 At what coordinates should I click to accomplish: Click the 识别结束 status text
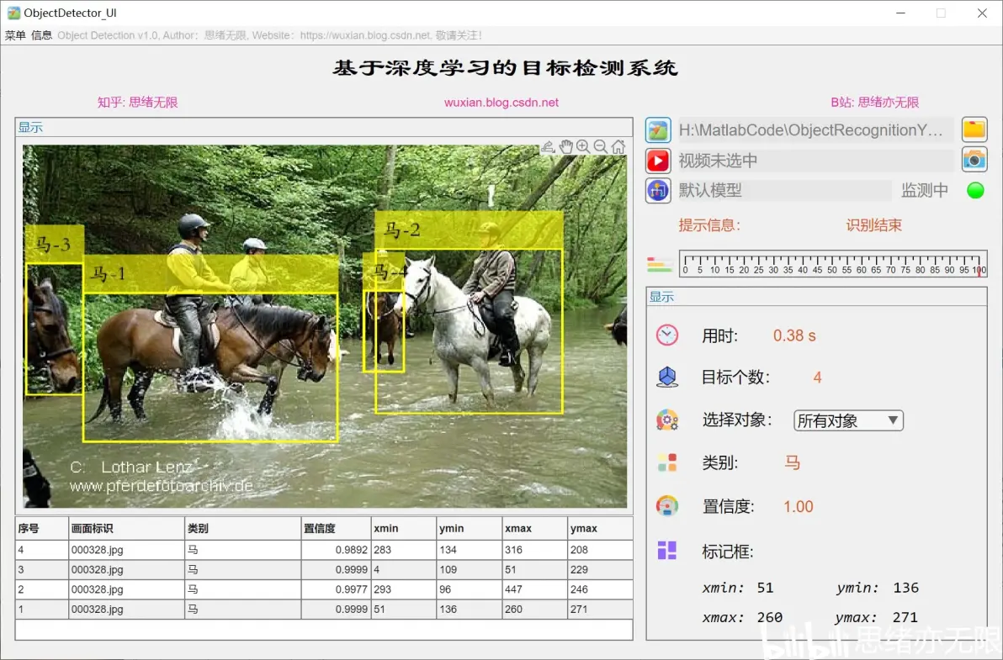[x=873, y=224]
